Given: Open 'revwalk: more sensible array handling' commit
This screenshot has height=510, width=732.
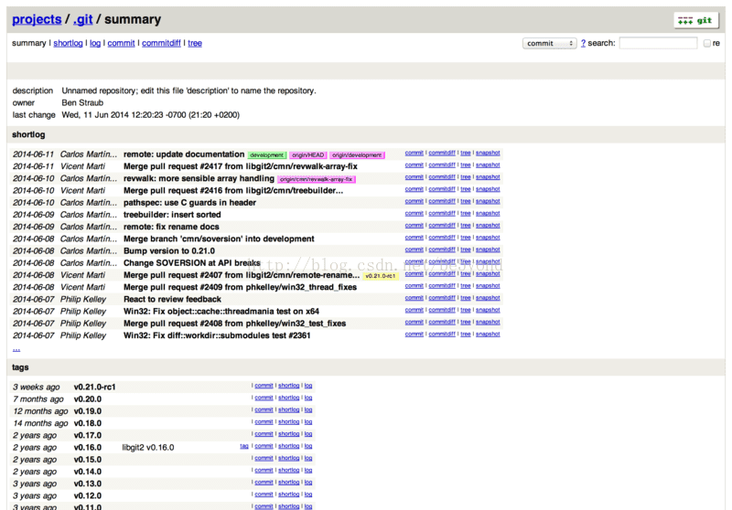Looking at the screenshot, I should tap(199, 178).
